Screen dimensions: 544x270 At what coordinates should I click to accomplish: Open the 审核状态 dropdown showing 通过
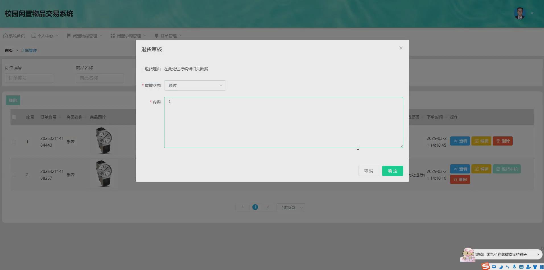tap(195, 85)
